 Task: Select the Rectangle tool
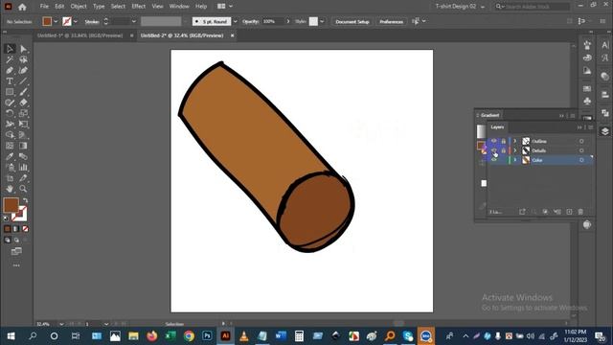(x=10, y=92)
